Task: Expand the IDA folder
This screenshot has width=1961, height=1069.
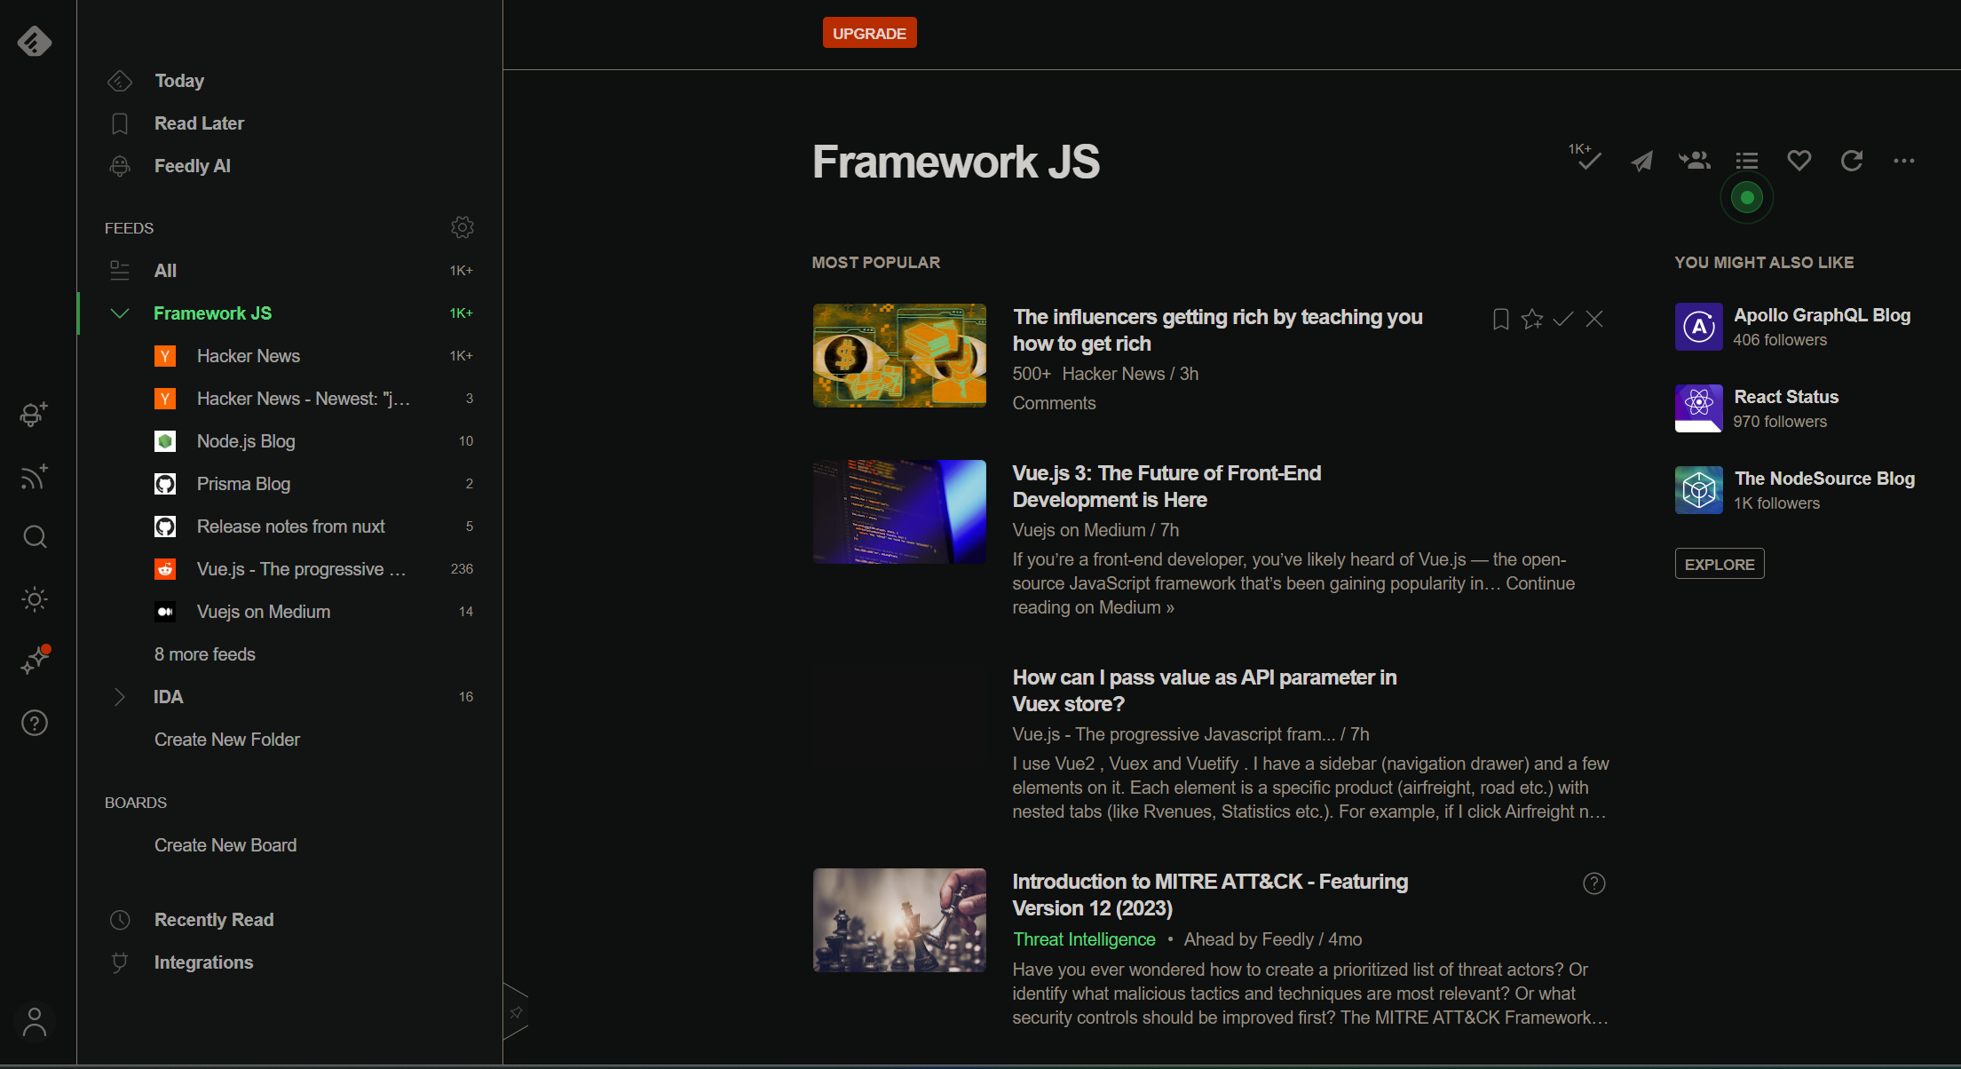Action: pyautogui.click(x=119, y=697)
